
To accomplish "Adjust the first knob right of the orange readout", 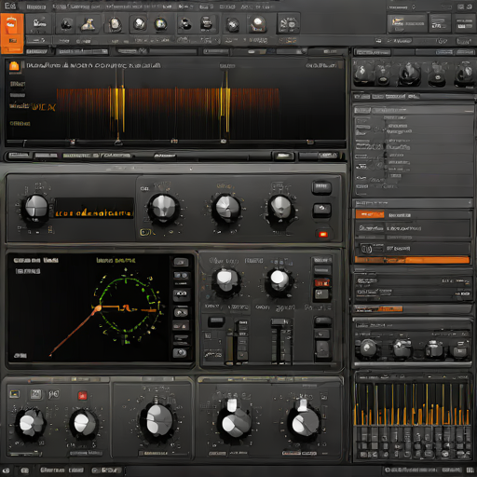I will tap(163, 209).
